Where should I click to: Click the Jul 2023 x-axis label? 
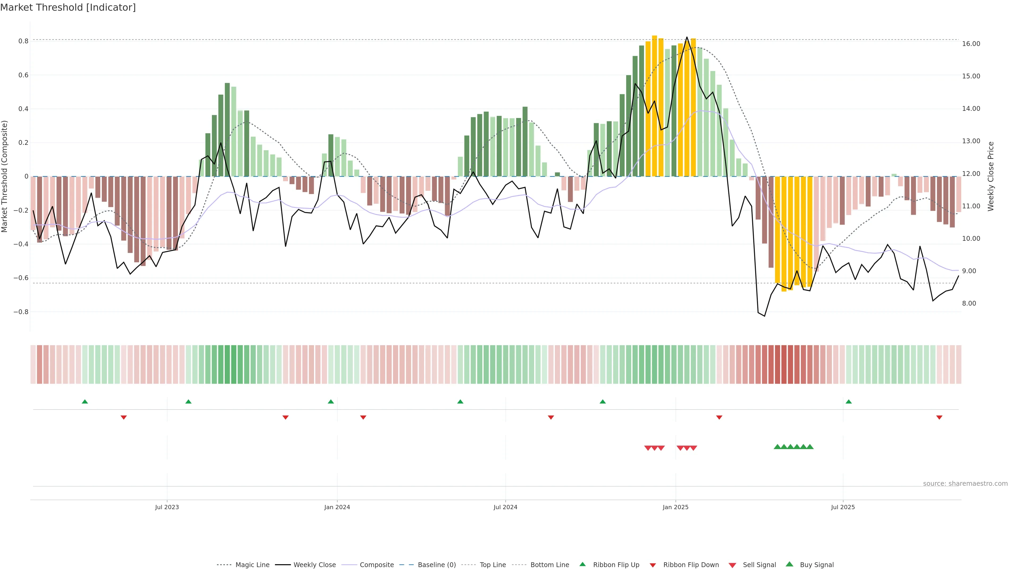[x=167, y=507]
